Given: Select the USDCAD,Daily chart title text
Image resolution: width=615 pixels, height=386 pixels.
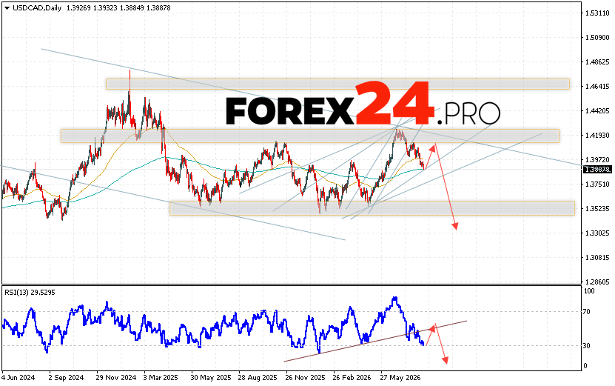Looking at the screenshot, I should (36, 8).
